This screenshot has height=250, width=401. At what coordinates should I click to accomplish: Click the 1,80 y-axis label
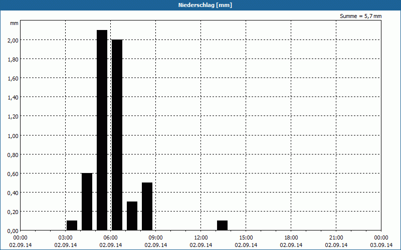(13, 59)
